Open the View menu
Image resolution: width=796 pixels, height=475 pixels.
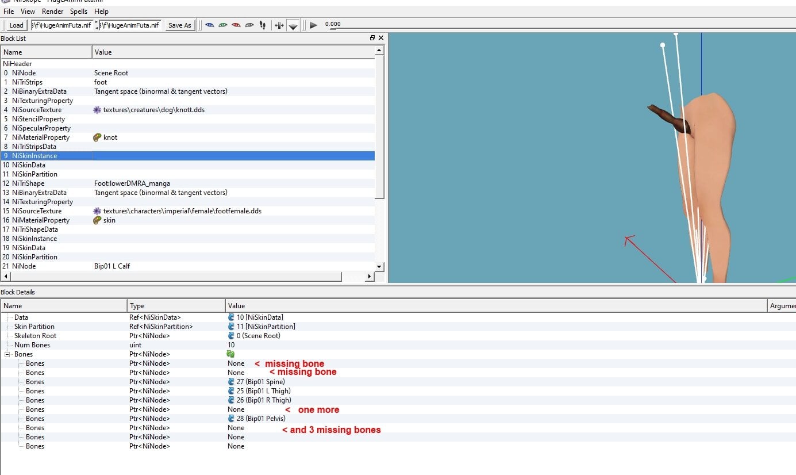28,12
